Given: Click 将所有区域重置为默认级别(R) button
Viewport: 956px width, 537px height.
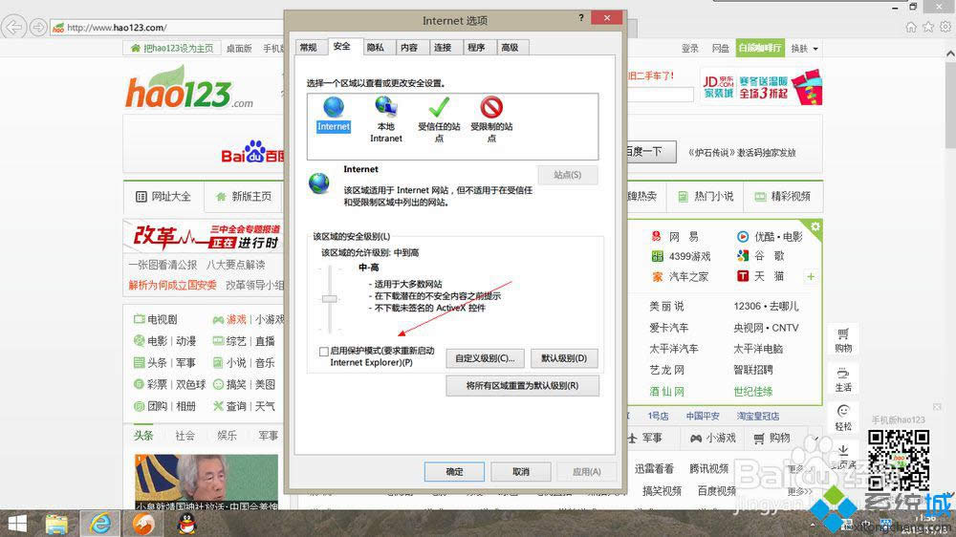Looking at the screenshot, I should tap(522, 386).
